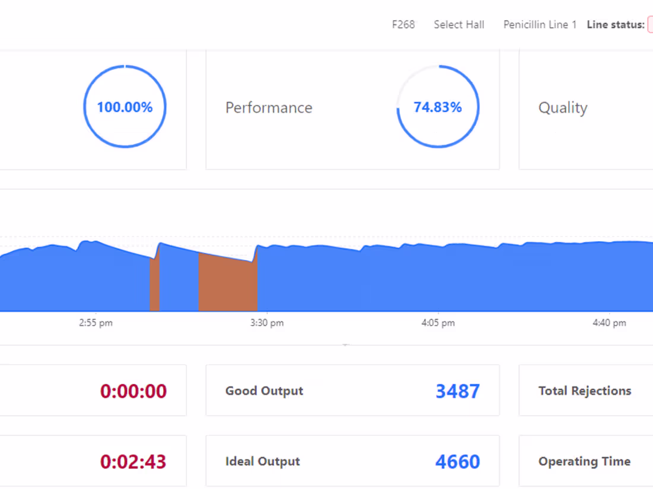Click the 0:02:43 downtime counter
Image resolution: width=653 pixels, height=489 pixels.
pos(134,461)
